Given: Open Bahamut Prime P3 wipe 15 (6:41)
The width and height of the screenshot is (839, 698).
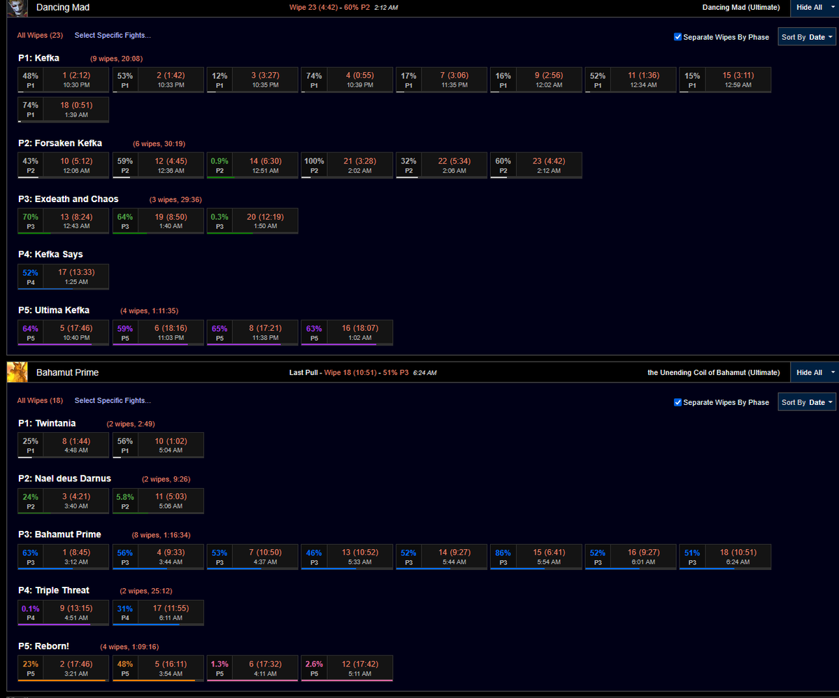Looking at the screenshot, I should (x=536, y=557).
